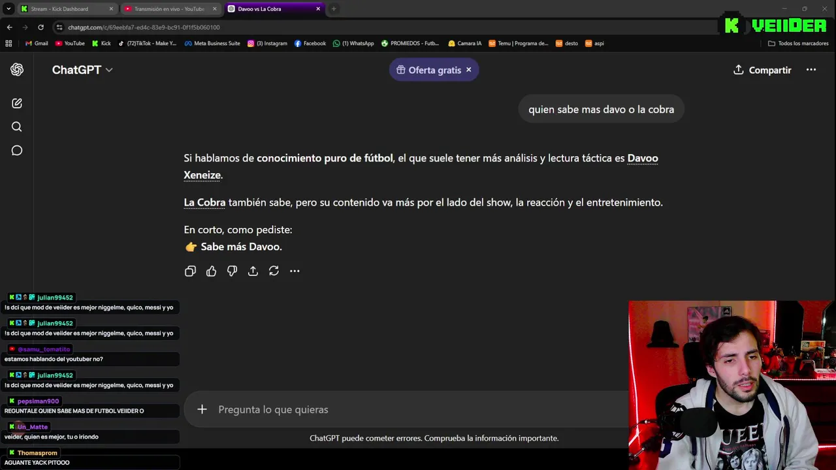The width and height of the screenshot is (836, 470).
Task: Click samu_tomatito username in chat overlay
Action: point(44,349)
